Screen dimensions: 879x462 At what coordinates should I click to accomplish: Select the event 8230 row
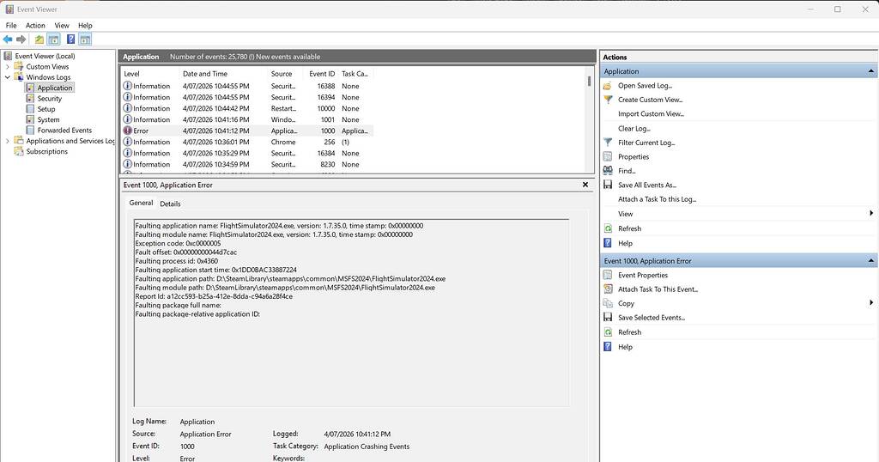pos(248,164)
